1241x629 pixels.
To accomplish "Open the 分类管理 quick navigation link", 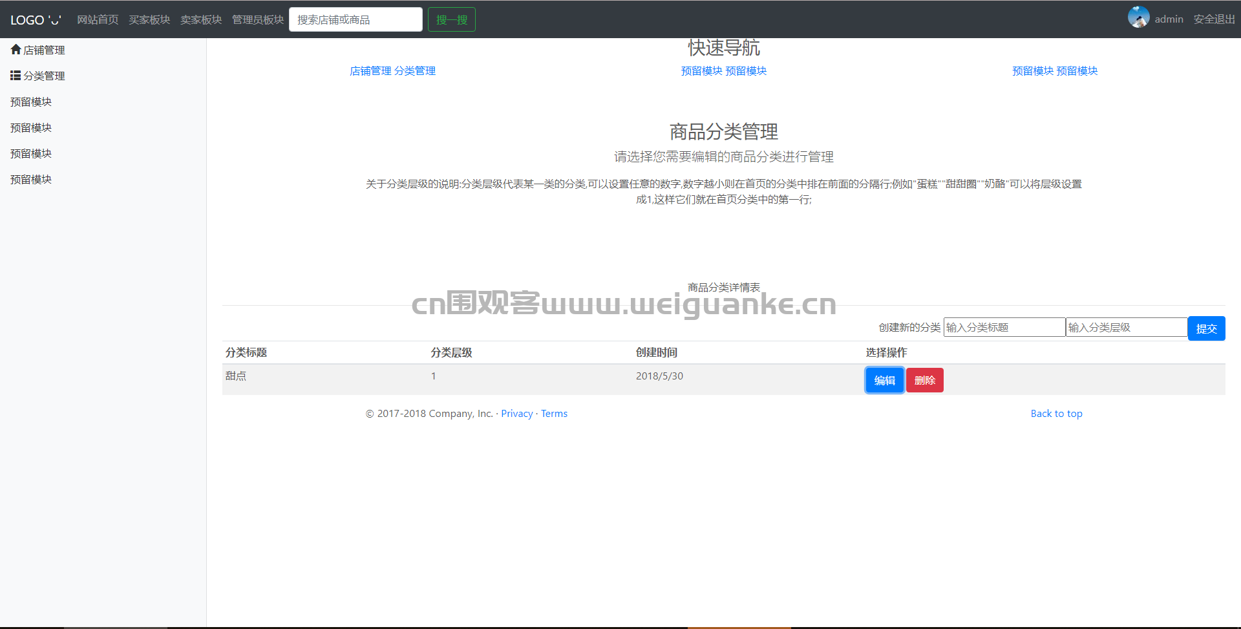I will coord(415,71).
